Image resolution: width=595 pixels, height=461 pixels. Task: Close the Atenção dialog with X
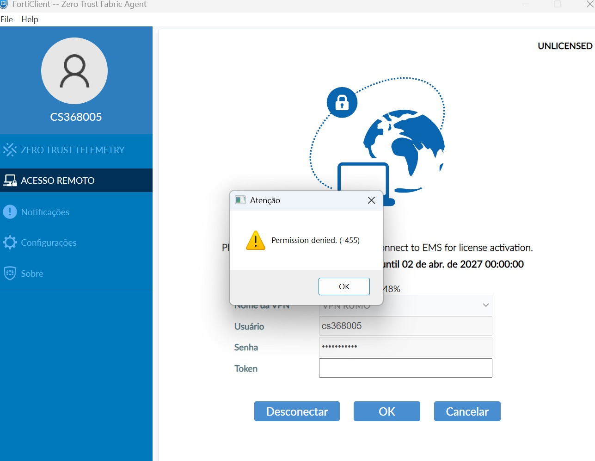(x=371, y=200)
